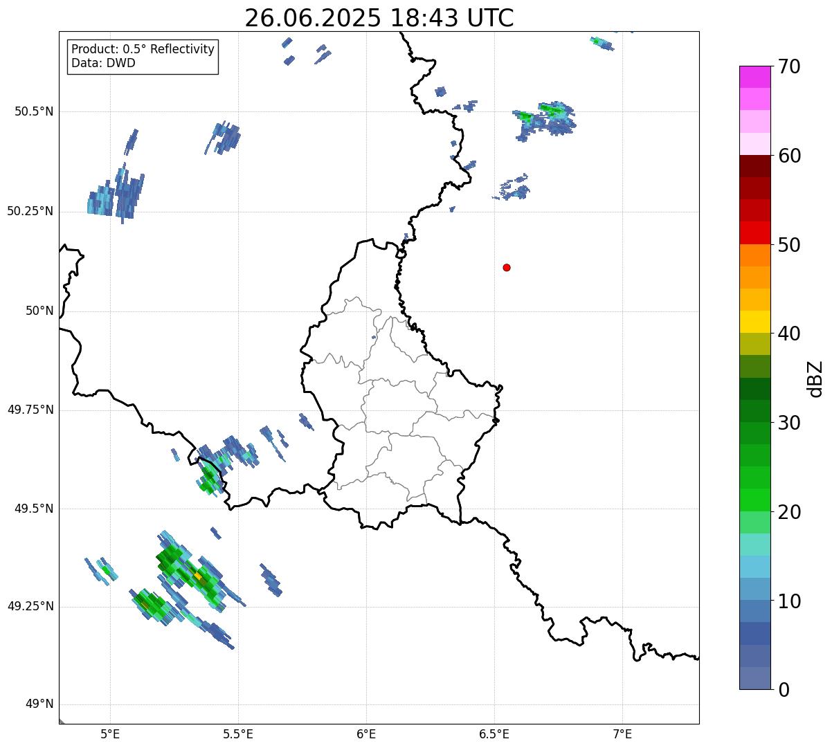Click the title "26.06.2025 18:43 UTC"
Image resolution: width=832 pixels, height=748 pixels.
(x=379, y=18)
